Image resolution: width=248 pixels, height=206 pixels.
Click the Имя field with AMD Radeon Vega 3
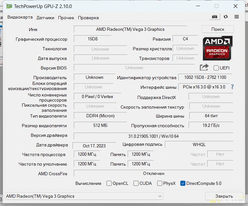(130, 29)
